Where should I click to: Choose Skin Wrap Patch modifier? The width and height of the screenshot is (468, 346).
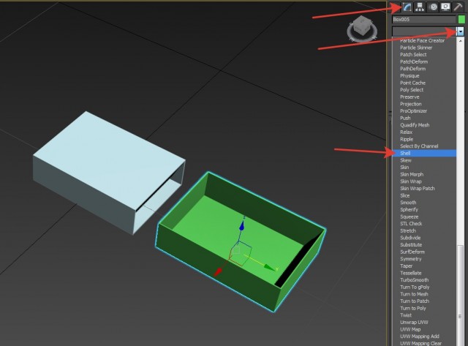(x=418, y=189)
